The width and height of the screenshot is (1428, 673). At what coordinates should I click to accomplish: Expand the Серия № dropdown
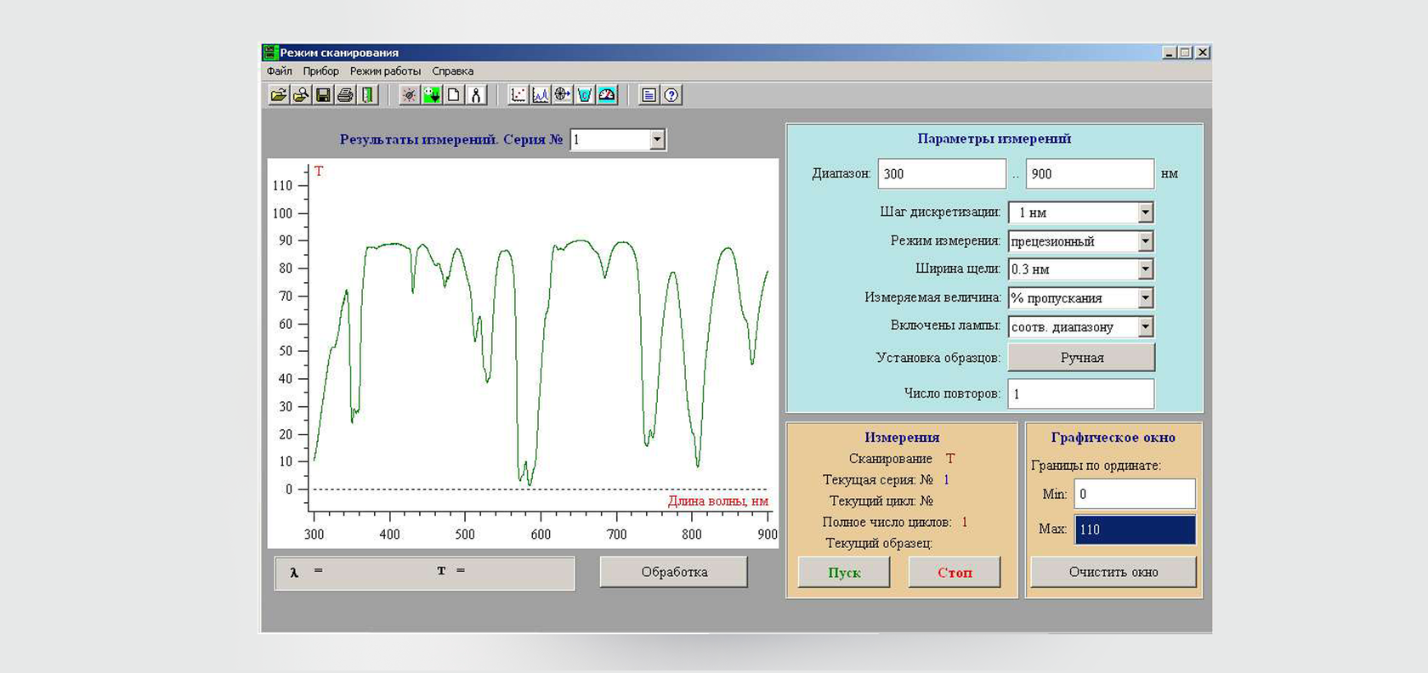click(657, 139)
